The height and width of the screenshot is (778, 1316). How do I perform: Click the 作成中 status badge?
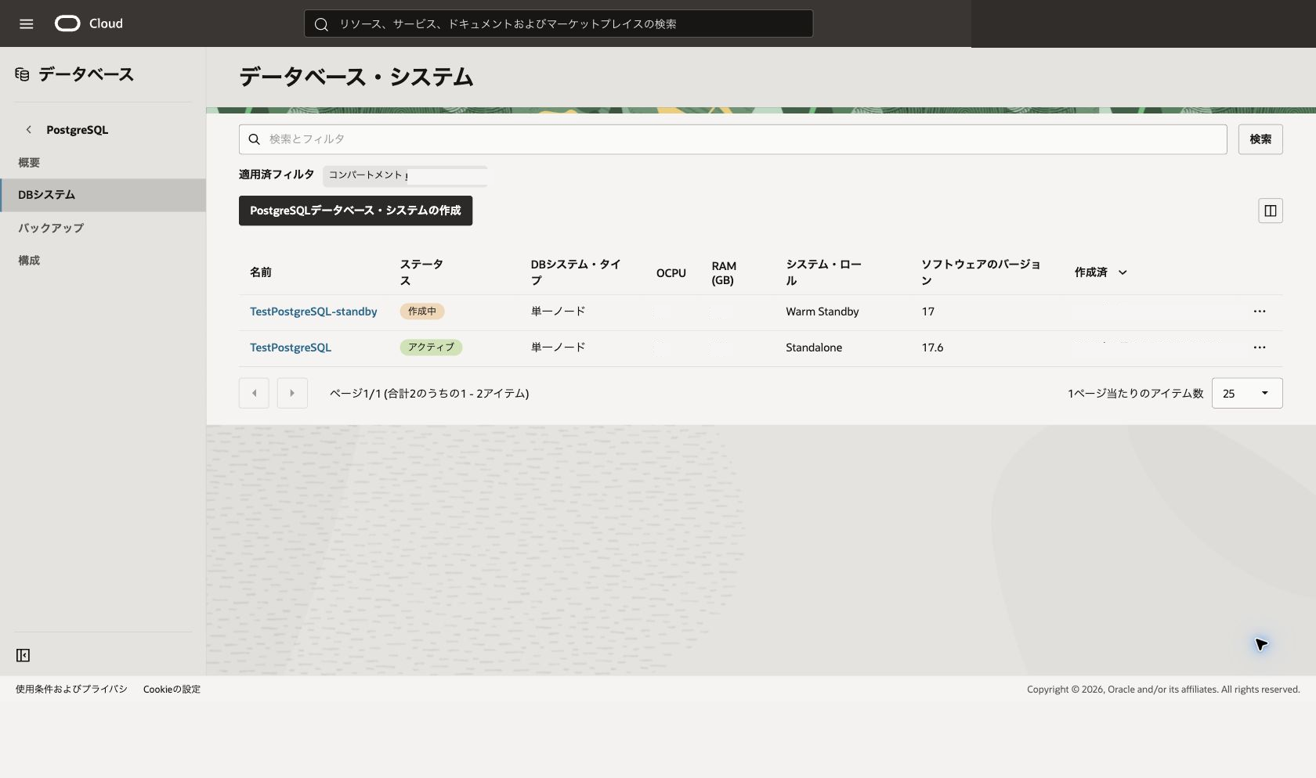tap(422, 312)
